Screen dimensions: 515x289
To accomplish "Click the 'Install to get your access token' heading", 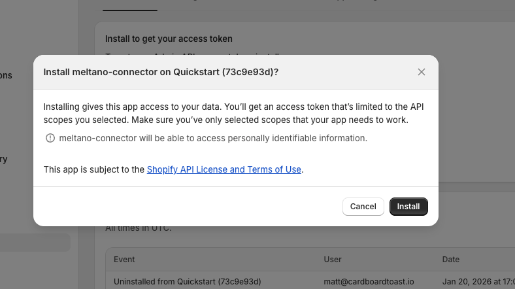I will [169, 39].
